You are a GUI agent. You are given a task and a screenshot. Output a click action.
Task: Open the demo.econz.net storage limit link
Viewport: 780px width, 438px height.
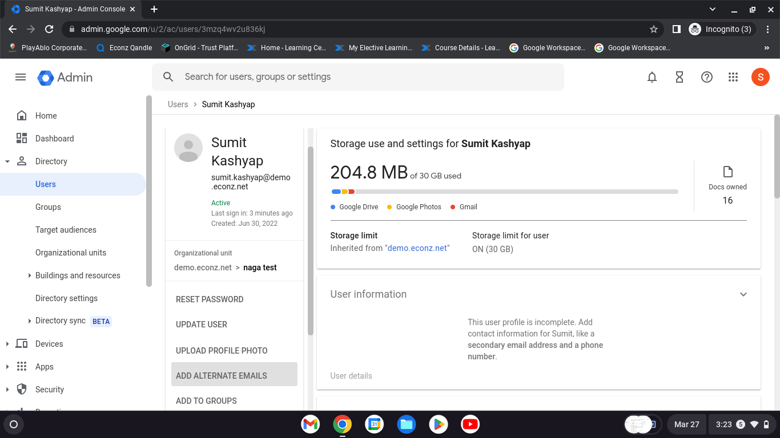417,248
